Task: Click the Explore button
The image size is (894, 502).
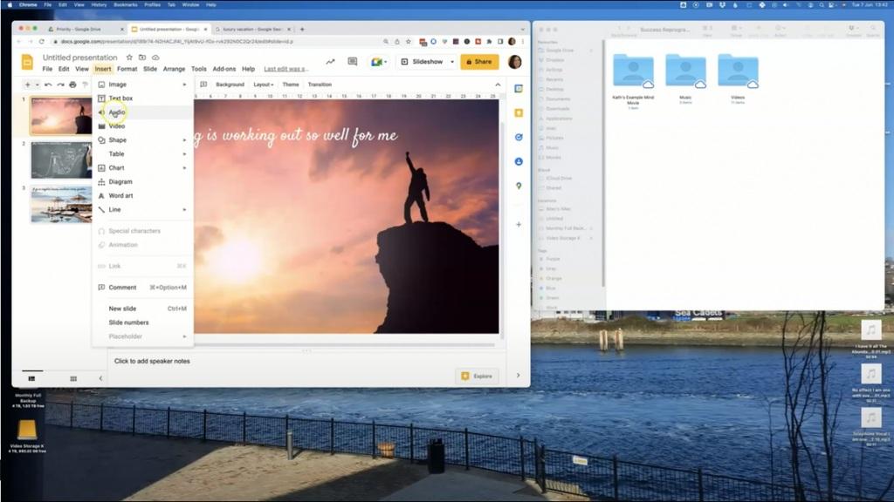Action: coord(478,376)
